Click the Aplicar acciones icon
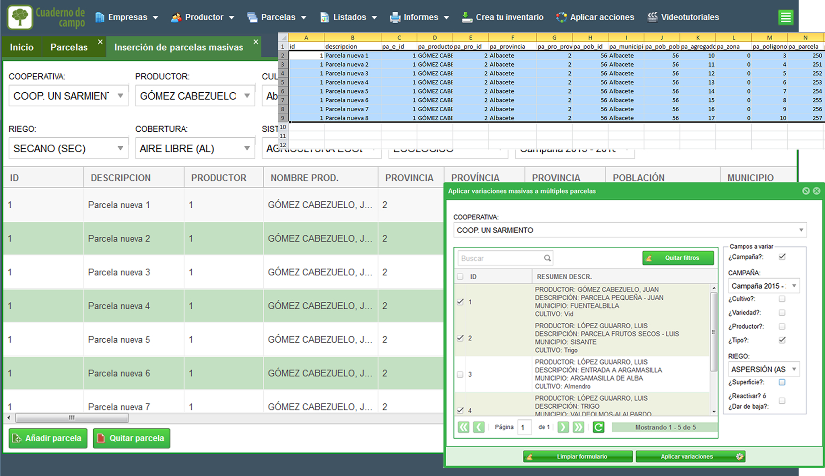Image resolution: width=825 pixels, height=476 pixels. pos(562,17)
